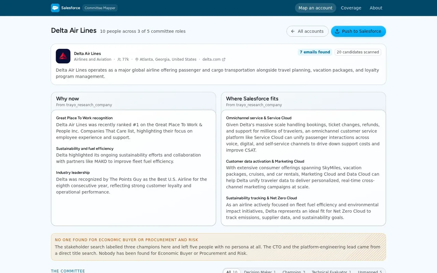Viewport: 437px width, 273px height.
Task: Click the back arrow icon in All accounts
Action: pos(293,31)
